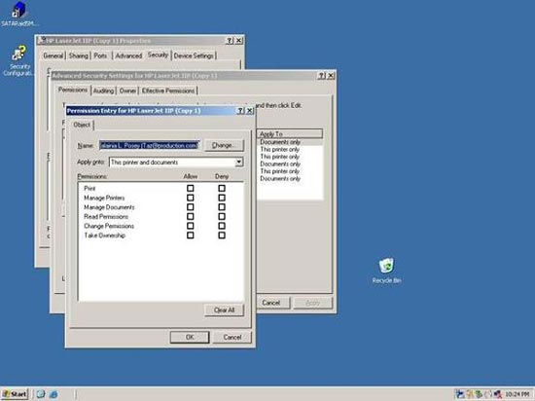Click the Clear All button
535x401 pixels.
(224, 310)
